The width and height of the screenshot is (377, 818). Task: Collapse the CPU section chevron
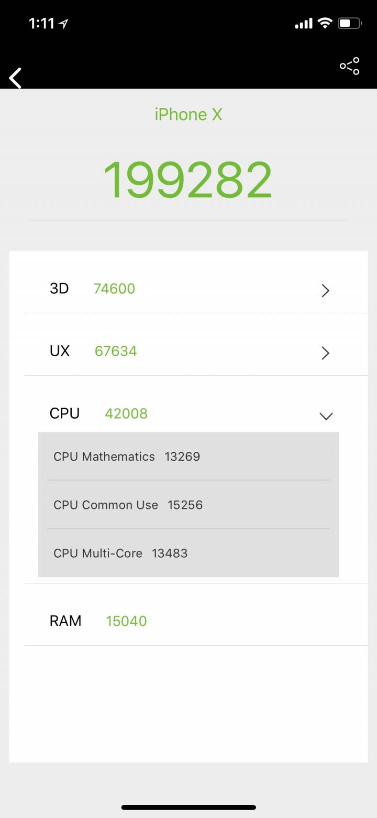pyautogui.click(x=326, y=416)
